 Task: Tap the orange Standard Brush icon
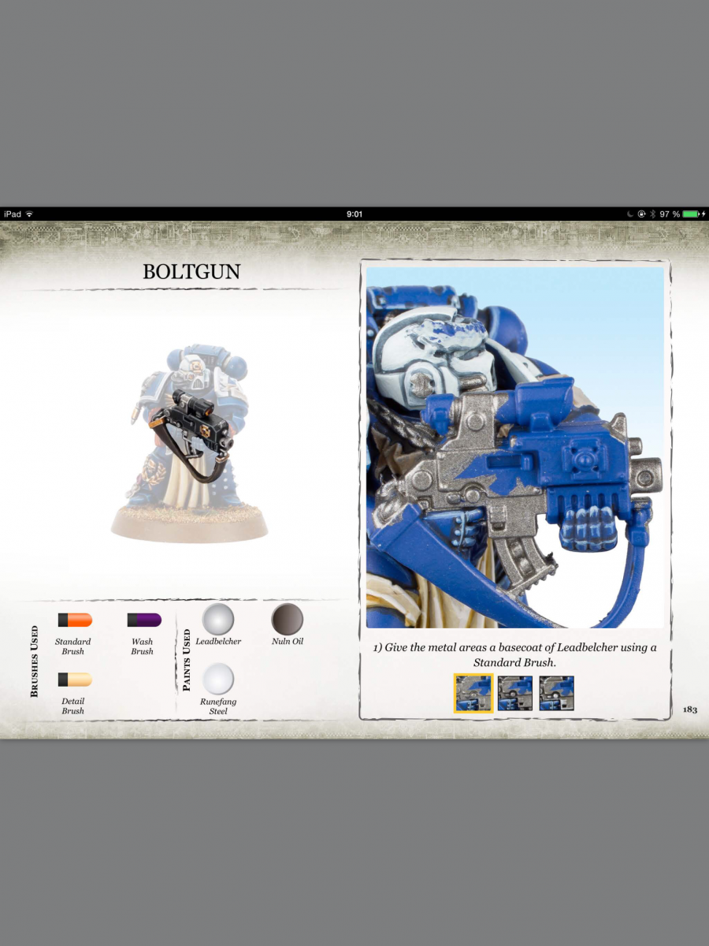(x=75, y=620)
